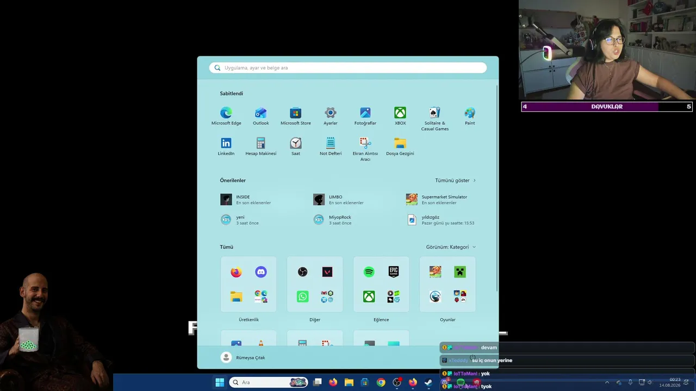Viewport: 696px width, 391px height.
Task: Open the Saat clock app
Action: pos(296,147)
